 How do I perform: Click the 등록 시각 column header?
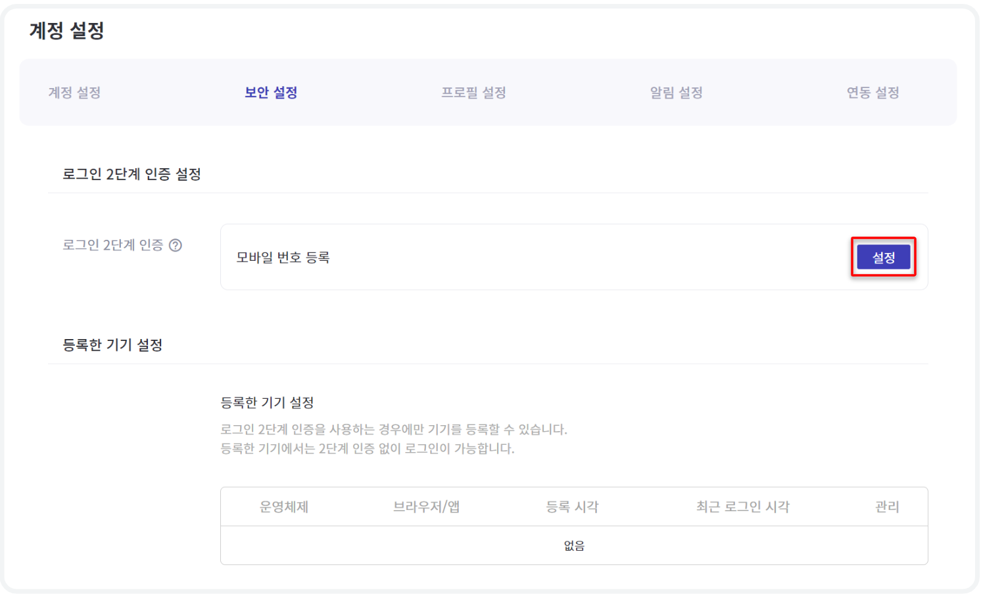coord(572,507)
